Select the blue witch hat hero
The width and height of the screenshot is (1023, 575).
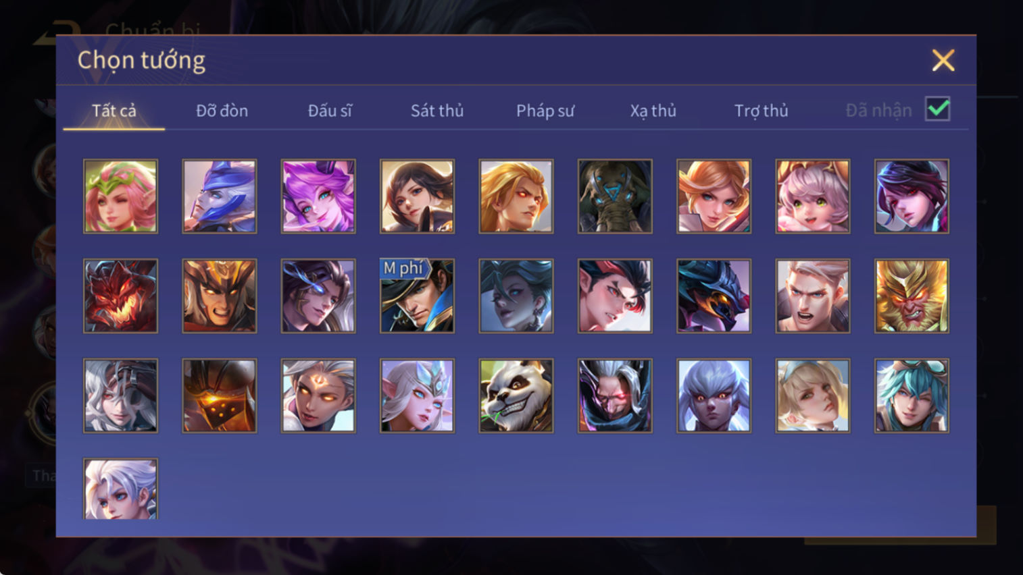220,196
